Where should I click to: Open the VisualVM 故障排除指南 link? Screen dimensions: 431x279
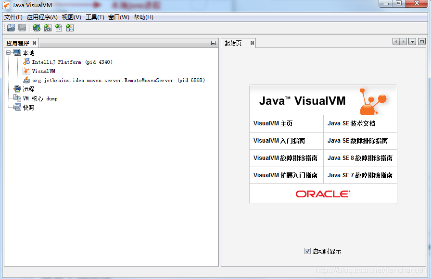285,158
